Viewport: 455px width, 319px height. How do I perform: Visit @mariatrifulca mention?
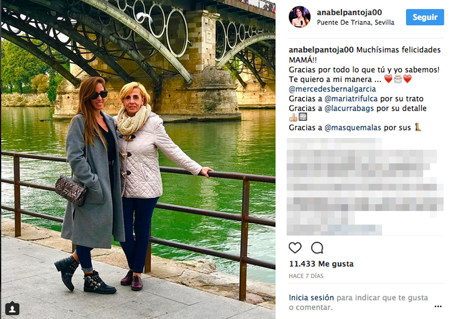click(351, 99)
